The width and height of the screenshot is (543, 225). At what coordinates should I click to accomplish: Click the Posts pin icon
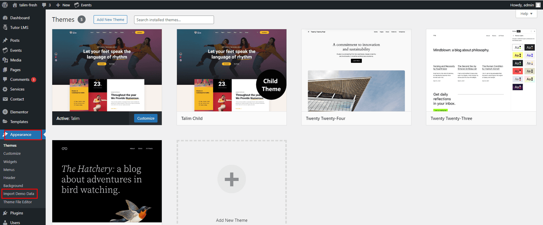[x=5, y=40]
